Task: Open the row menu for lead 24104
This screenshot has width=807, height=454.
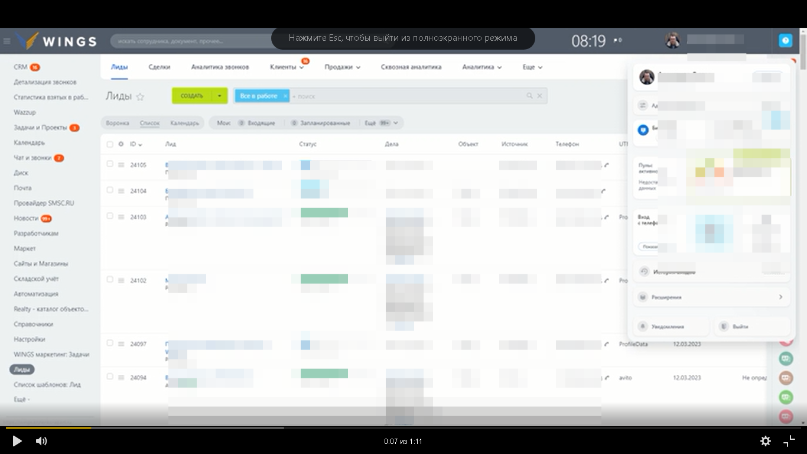Action: coord(121,191)
